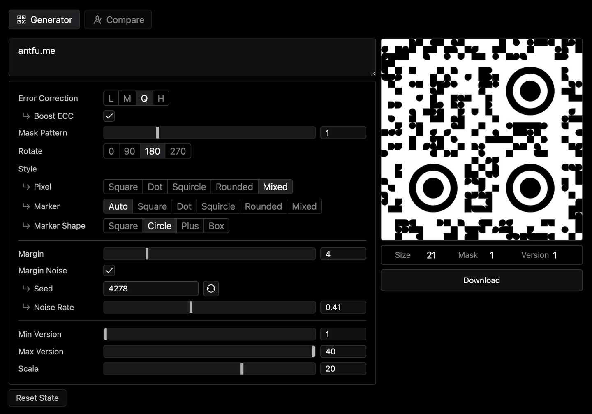Click the refresh icon to regenerate the seed
This screenshot has height=414, width=592.
(x=211, y=288)
